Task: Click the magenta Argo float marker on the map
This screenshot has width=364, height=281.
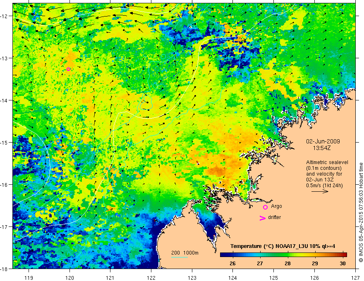Action: click(68, 69)
